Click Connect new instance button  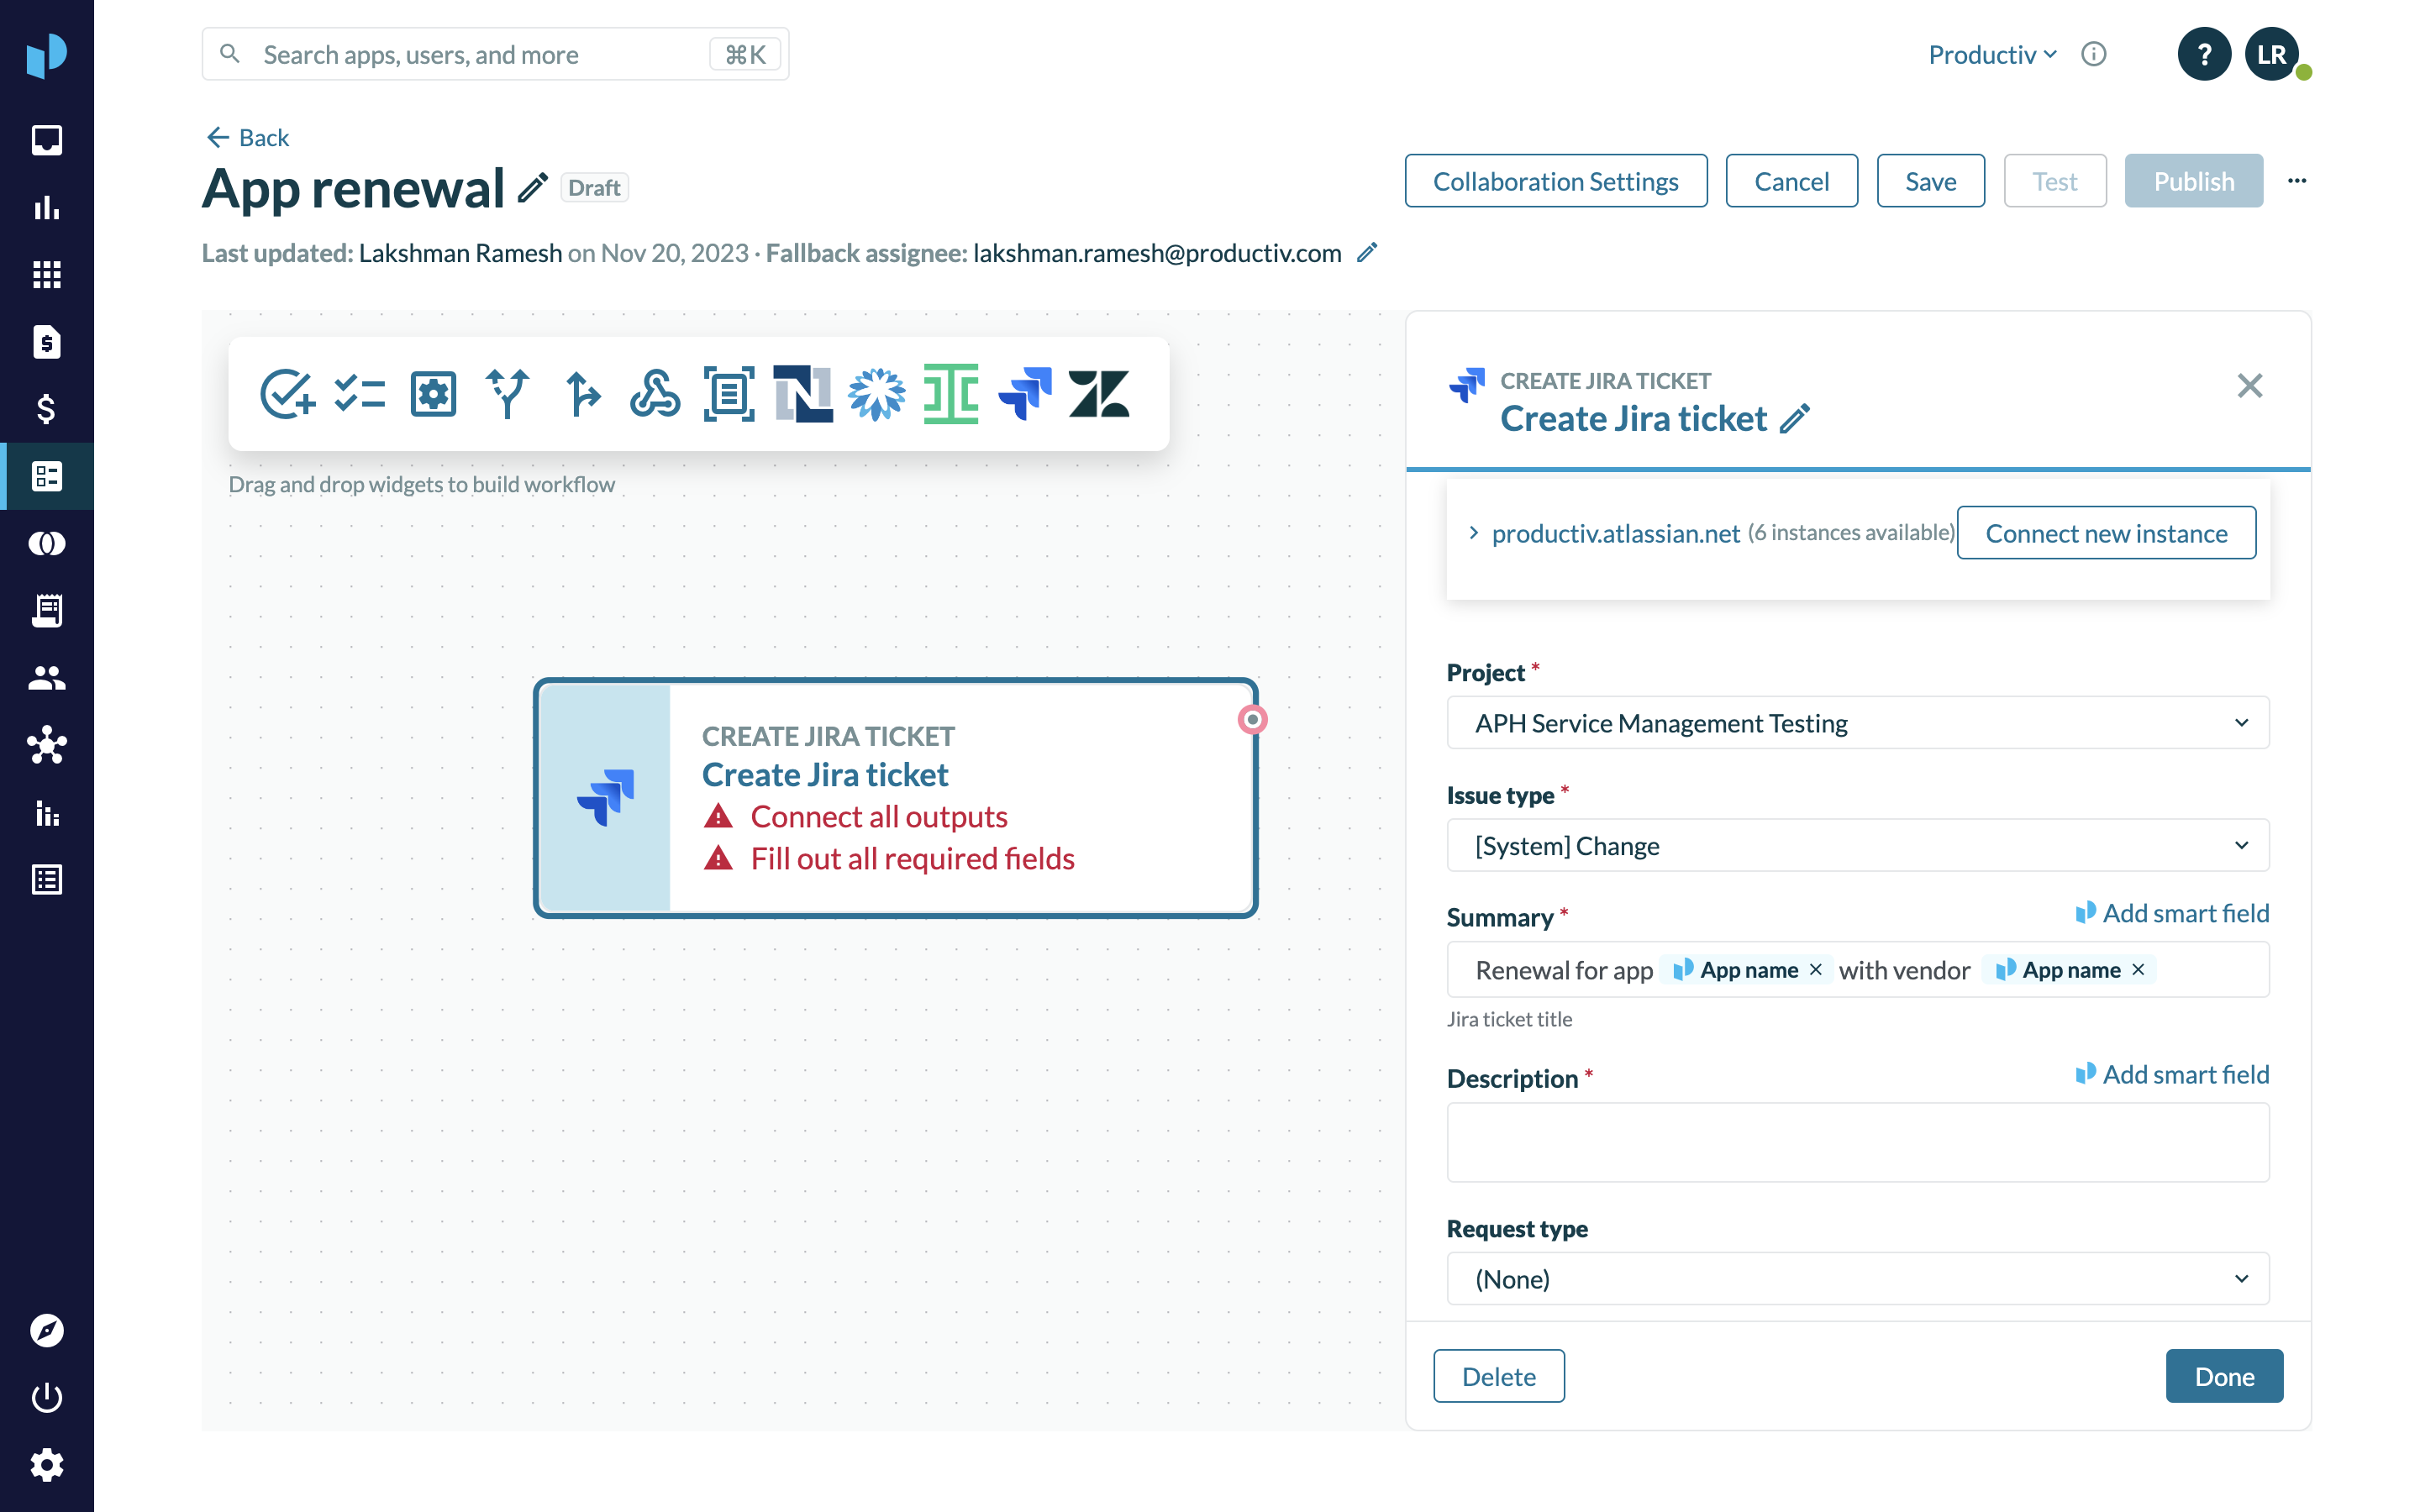tap(2105, 533)
